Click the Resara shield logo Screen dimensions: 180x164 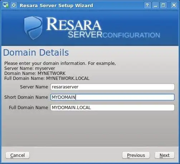[x=33, y=28]
